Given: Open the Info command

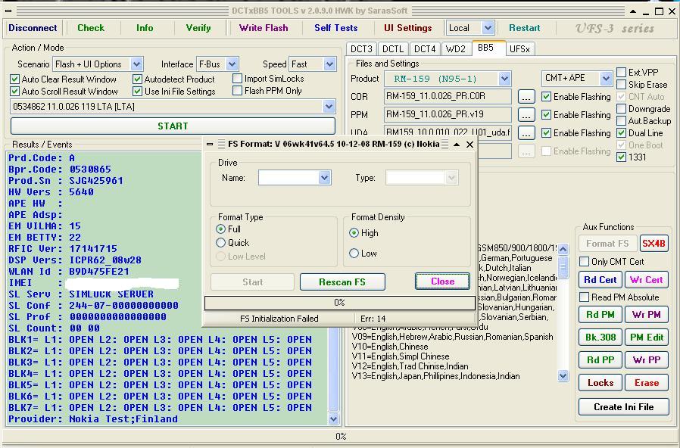Looking at the screenshot, I should 145,28.
